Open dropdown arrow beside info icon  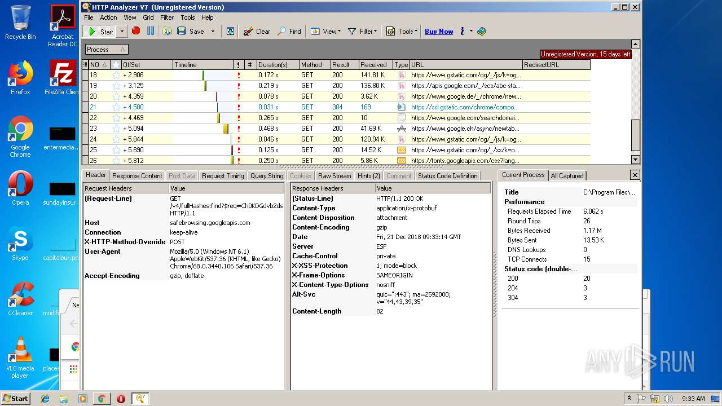coord(471,32)
